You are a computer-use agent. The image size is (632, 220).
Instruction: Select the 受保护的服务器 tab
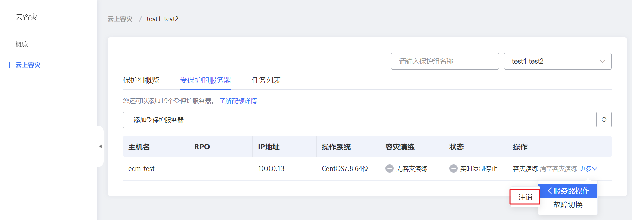pyautogui.click(x=205, y=80)
